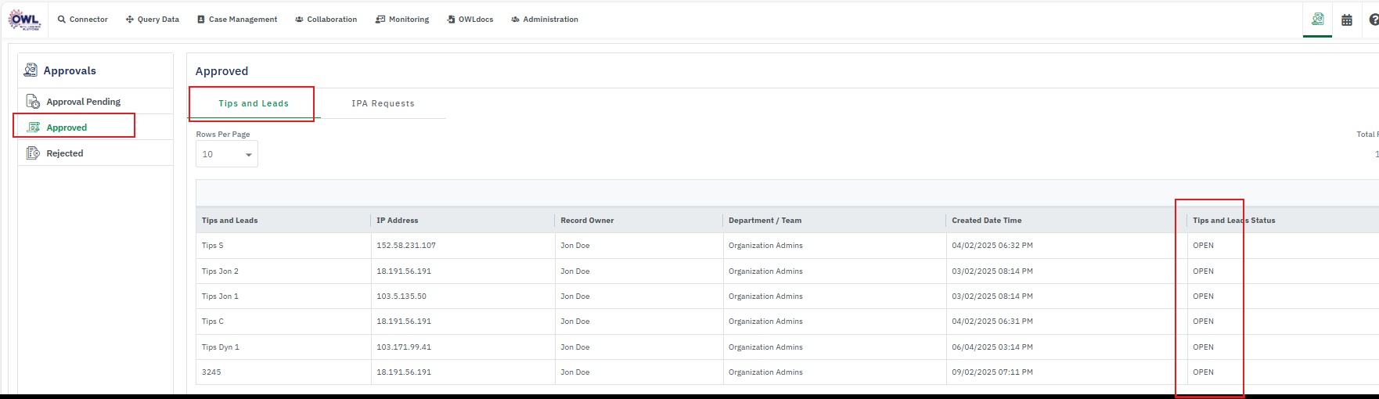Click the Approvals stamp icon in sidebar header
Screen dimensions: 1379x399
pos(31,70)
